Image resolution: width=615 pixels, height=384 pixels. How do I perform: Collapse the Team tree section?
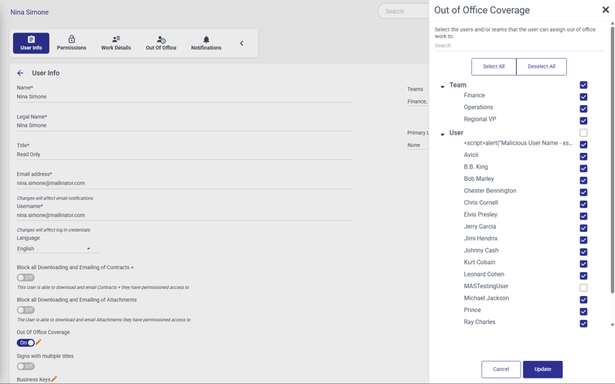tap(442, 87)
